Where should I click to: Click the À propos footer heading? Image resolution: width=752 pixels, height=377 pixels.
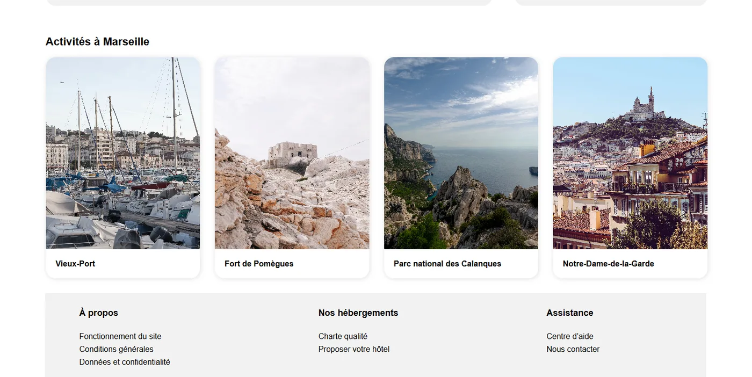click(x=99, y=313)
